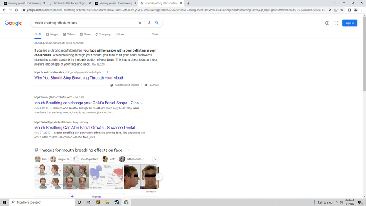This screenshot has height=206, width=366.
Task: Open Steam from the taskbar
Action: click(x=117, y=202)
